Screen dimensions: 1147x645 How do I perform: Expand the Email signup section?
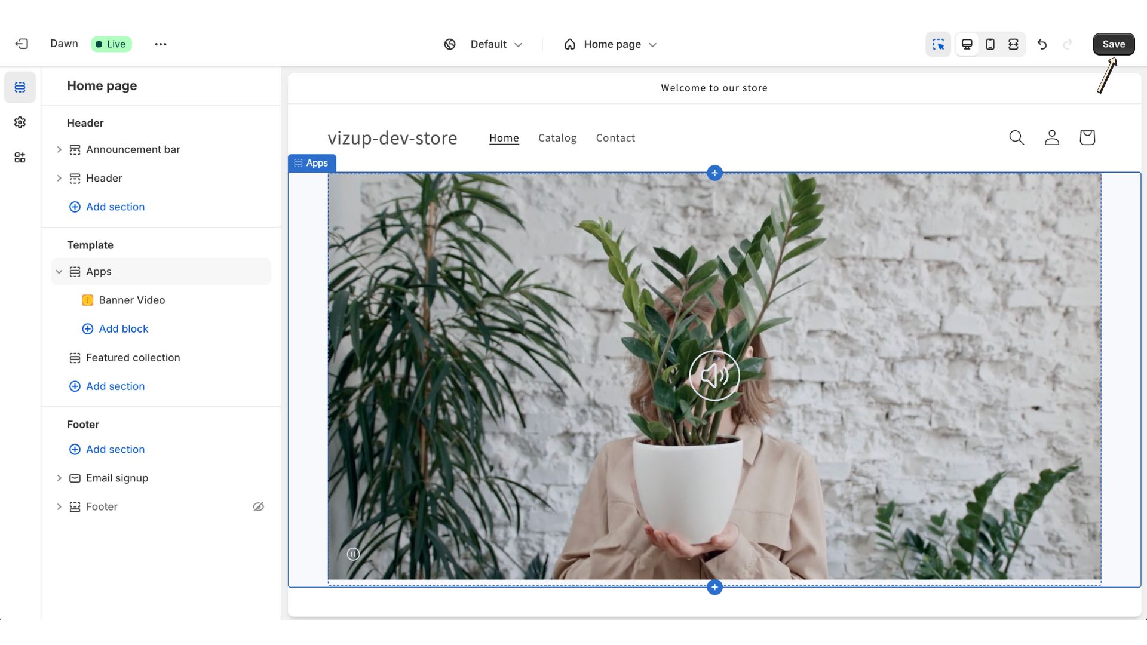59,478
